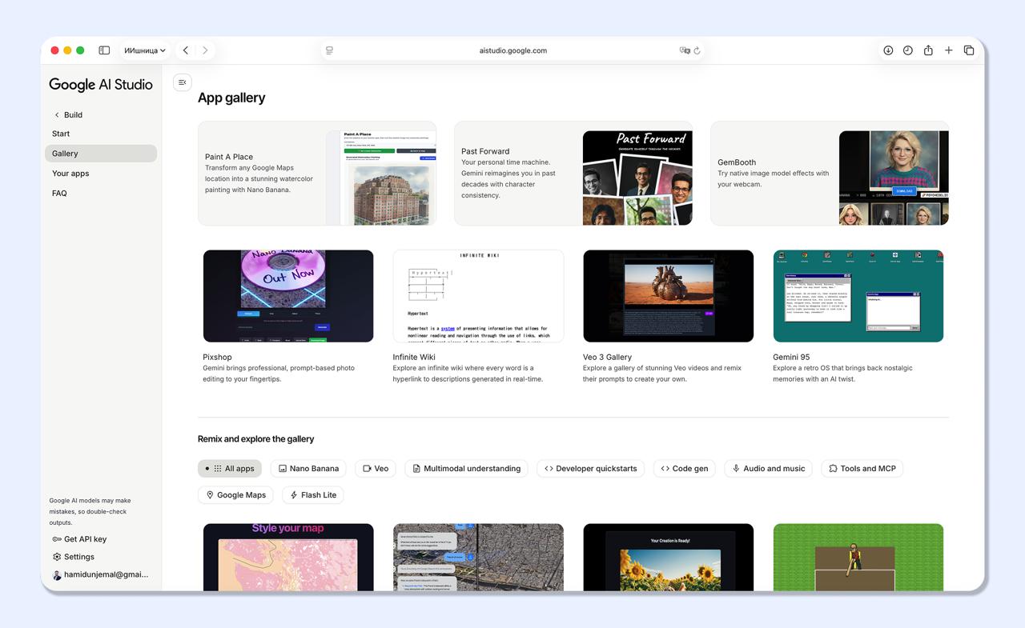Select the Code gen filter chip
This screenshot has width=1025, height=628.
pos(685,469)
